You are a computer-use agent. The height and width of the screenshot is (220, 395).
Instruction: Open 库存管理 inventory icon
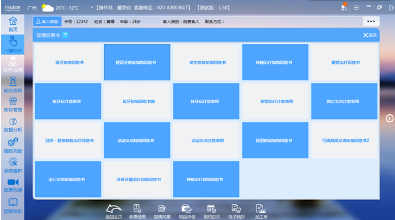[x=13, y=102]
